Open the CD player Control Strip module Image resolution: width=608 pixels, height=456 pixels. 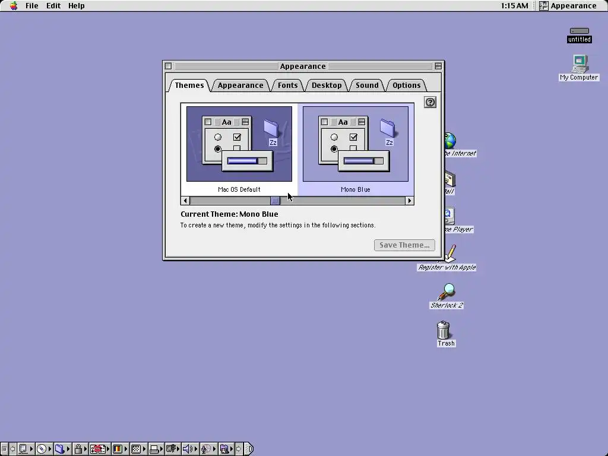tap(44, 449)
